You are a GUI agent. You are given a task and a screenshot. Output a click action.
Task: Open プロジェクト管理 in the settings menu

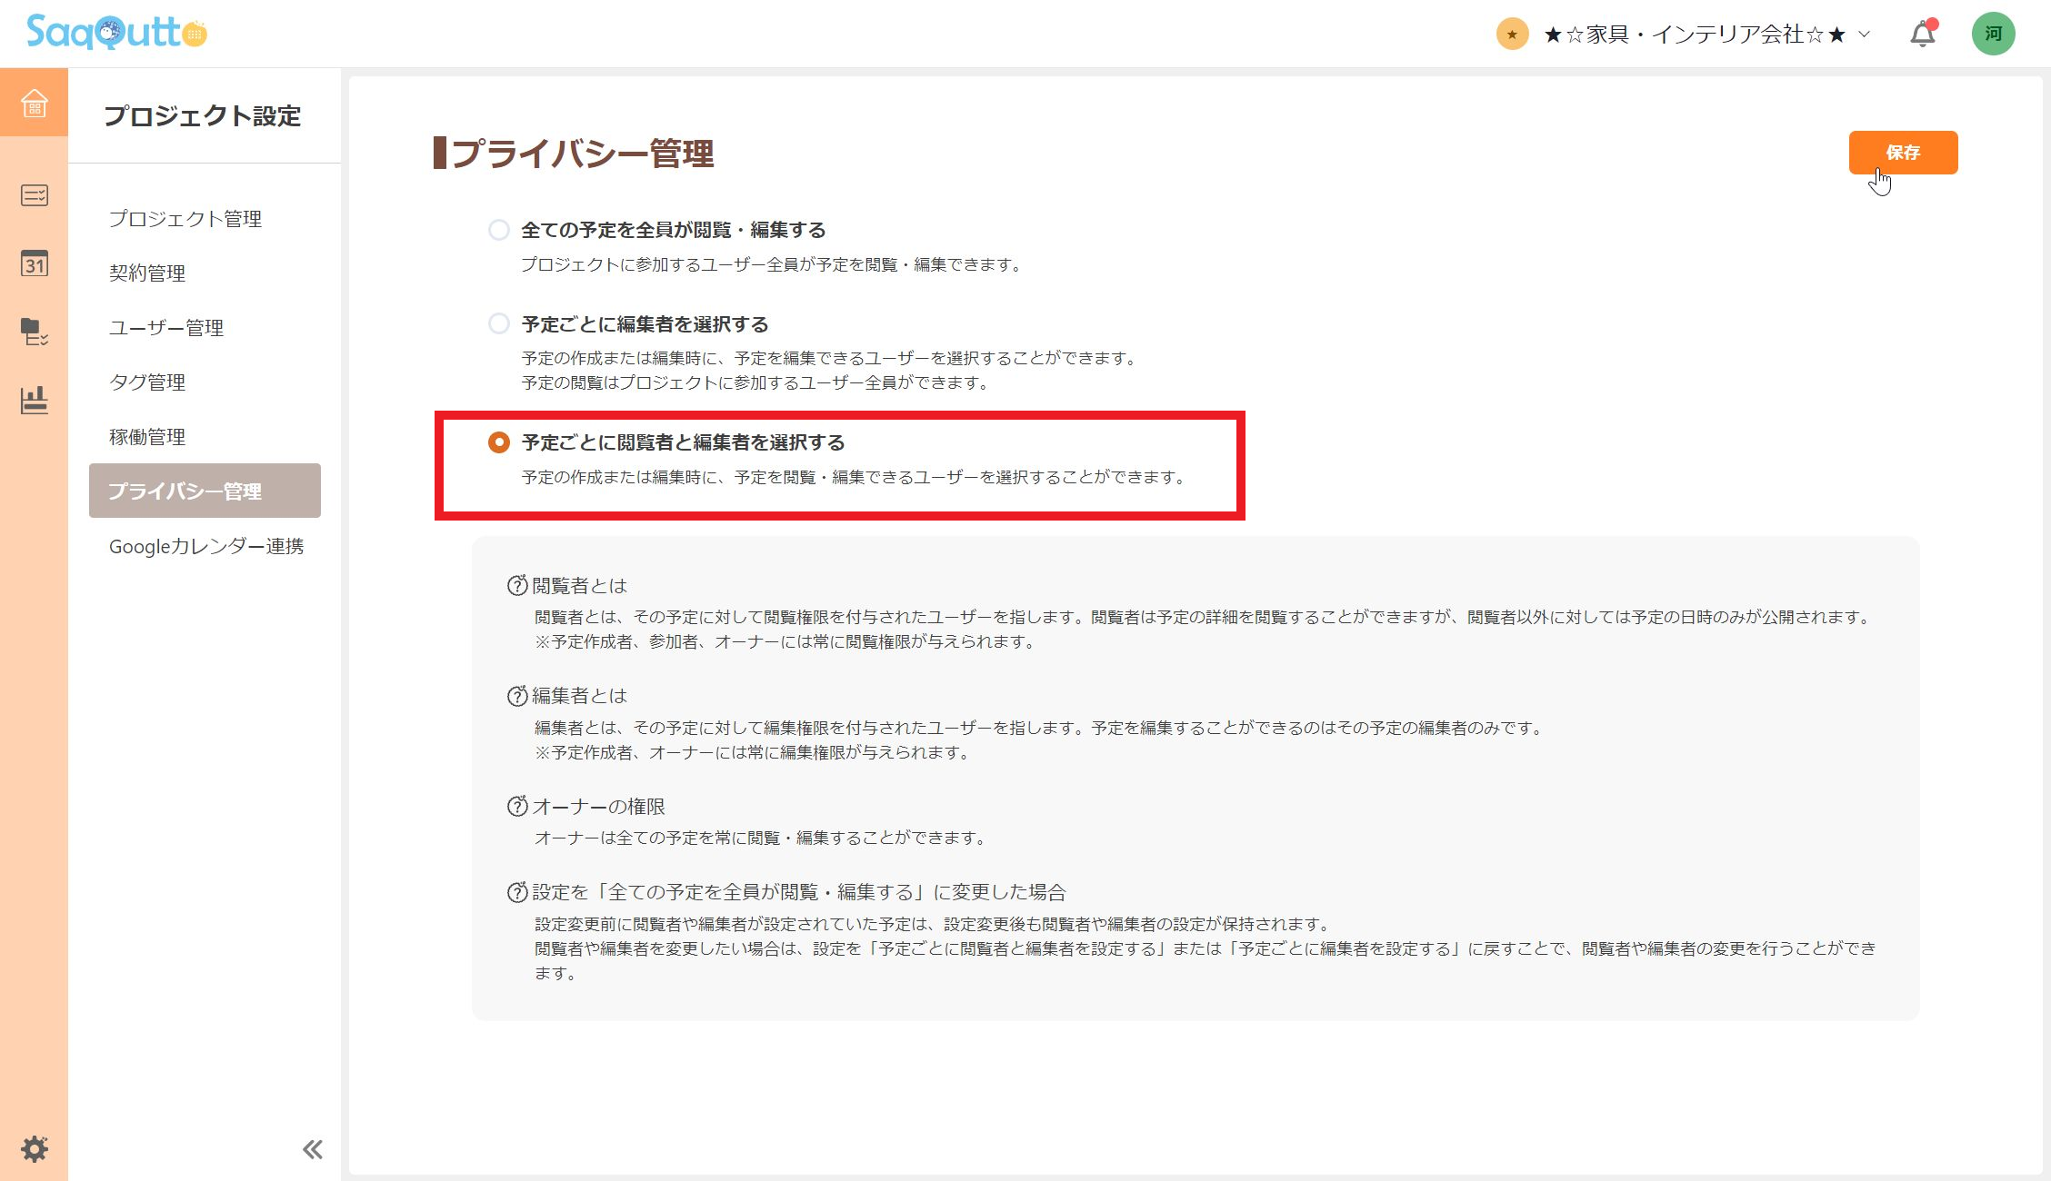pyautogui.click(x=185, y=218)
